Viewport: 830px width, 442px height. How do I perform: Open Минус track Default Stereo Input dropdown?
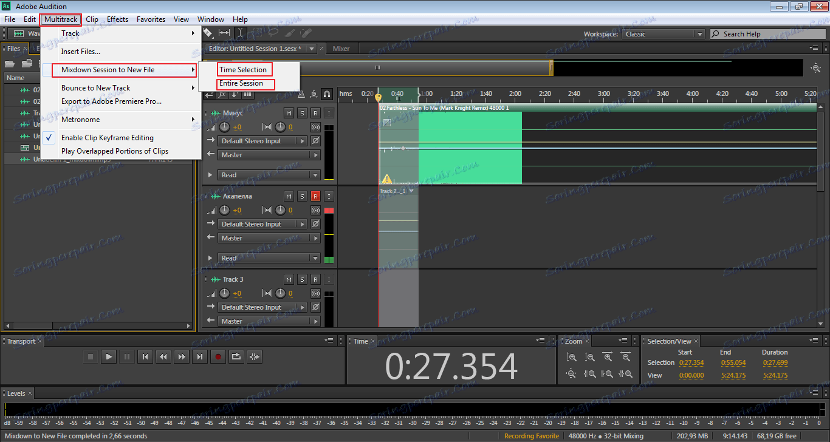263,141
